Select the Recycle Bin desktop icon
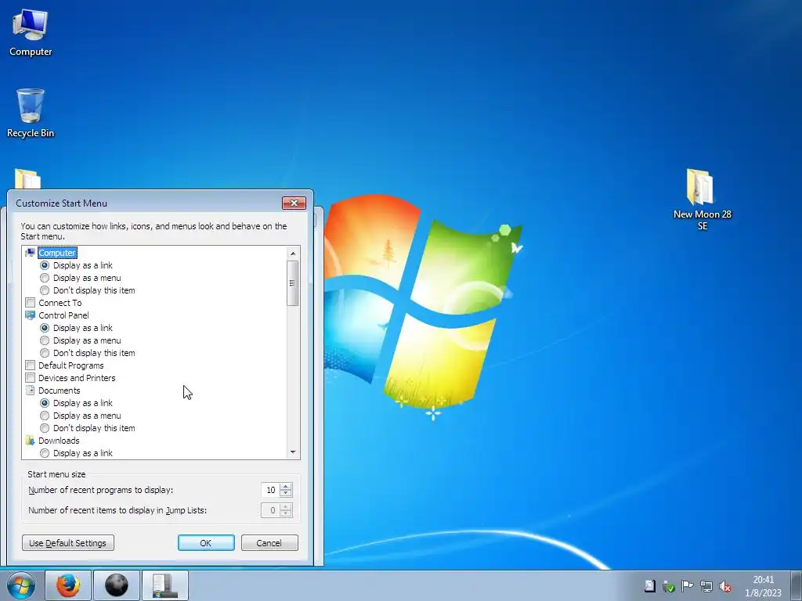Image resolution: width=802 pixels, height=601 pixels. [x=31, y=113]
